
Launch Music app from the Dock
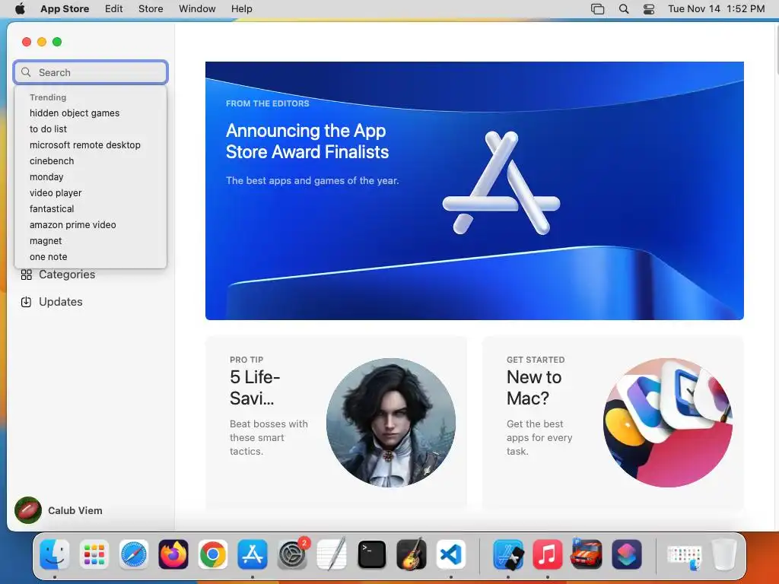(548, 554)
